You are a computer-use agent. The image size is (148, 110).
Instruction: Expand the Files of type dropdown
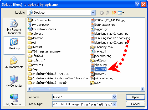[115, 104]
